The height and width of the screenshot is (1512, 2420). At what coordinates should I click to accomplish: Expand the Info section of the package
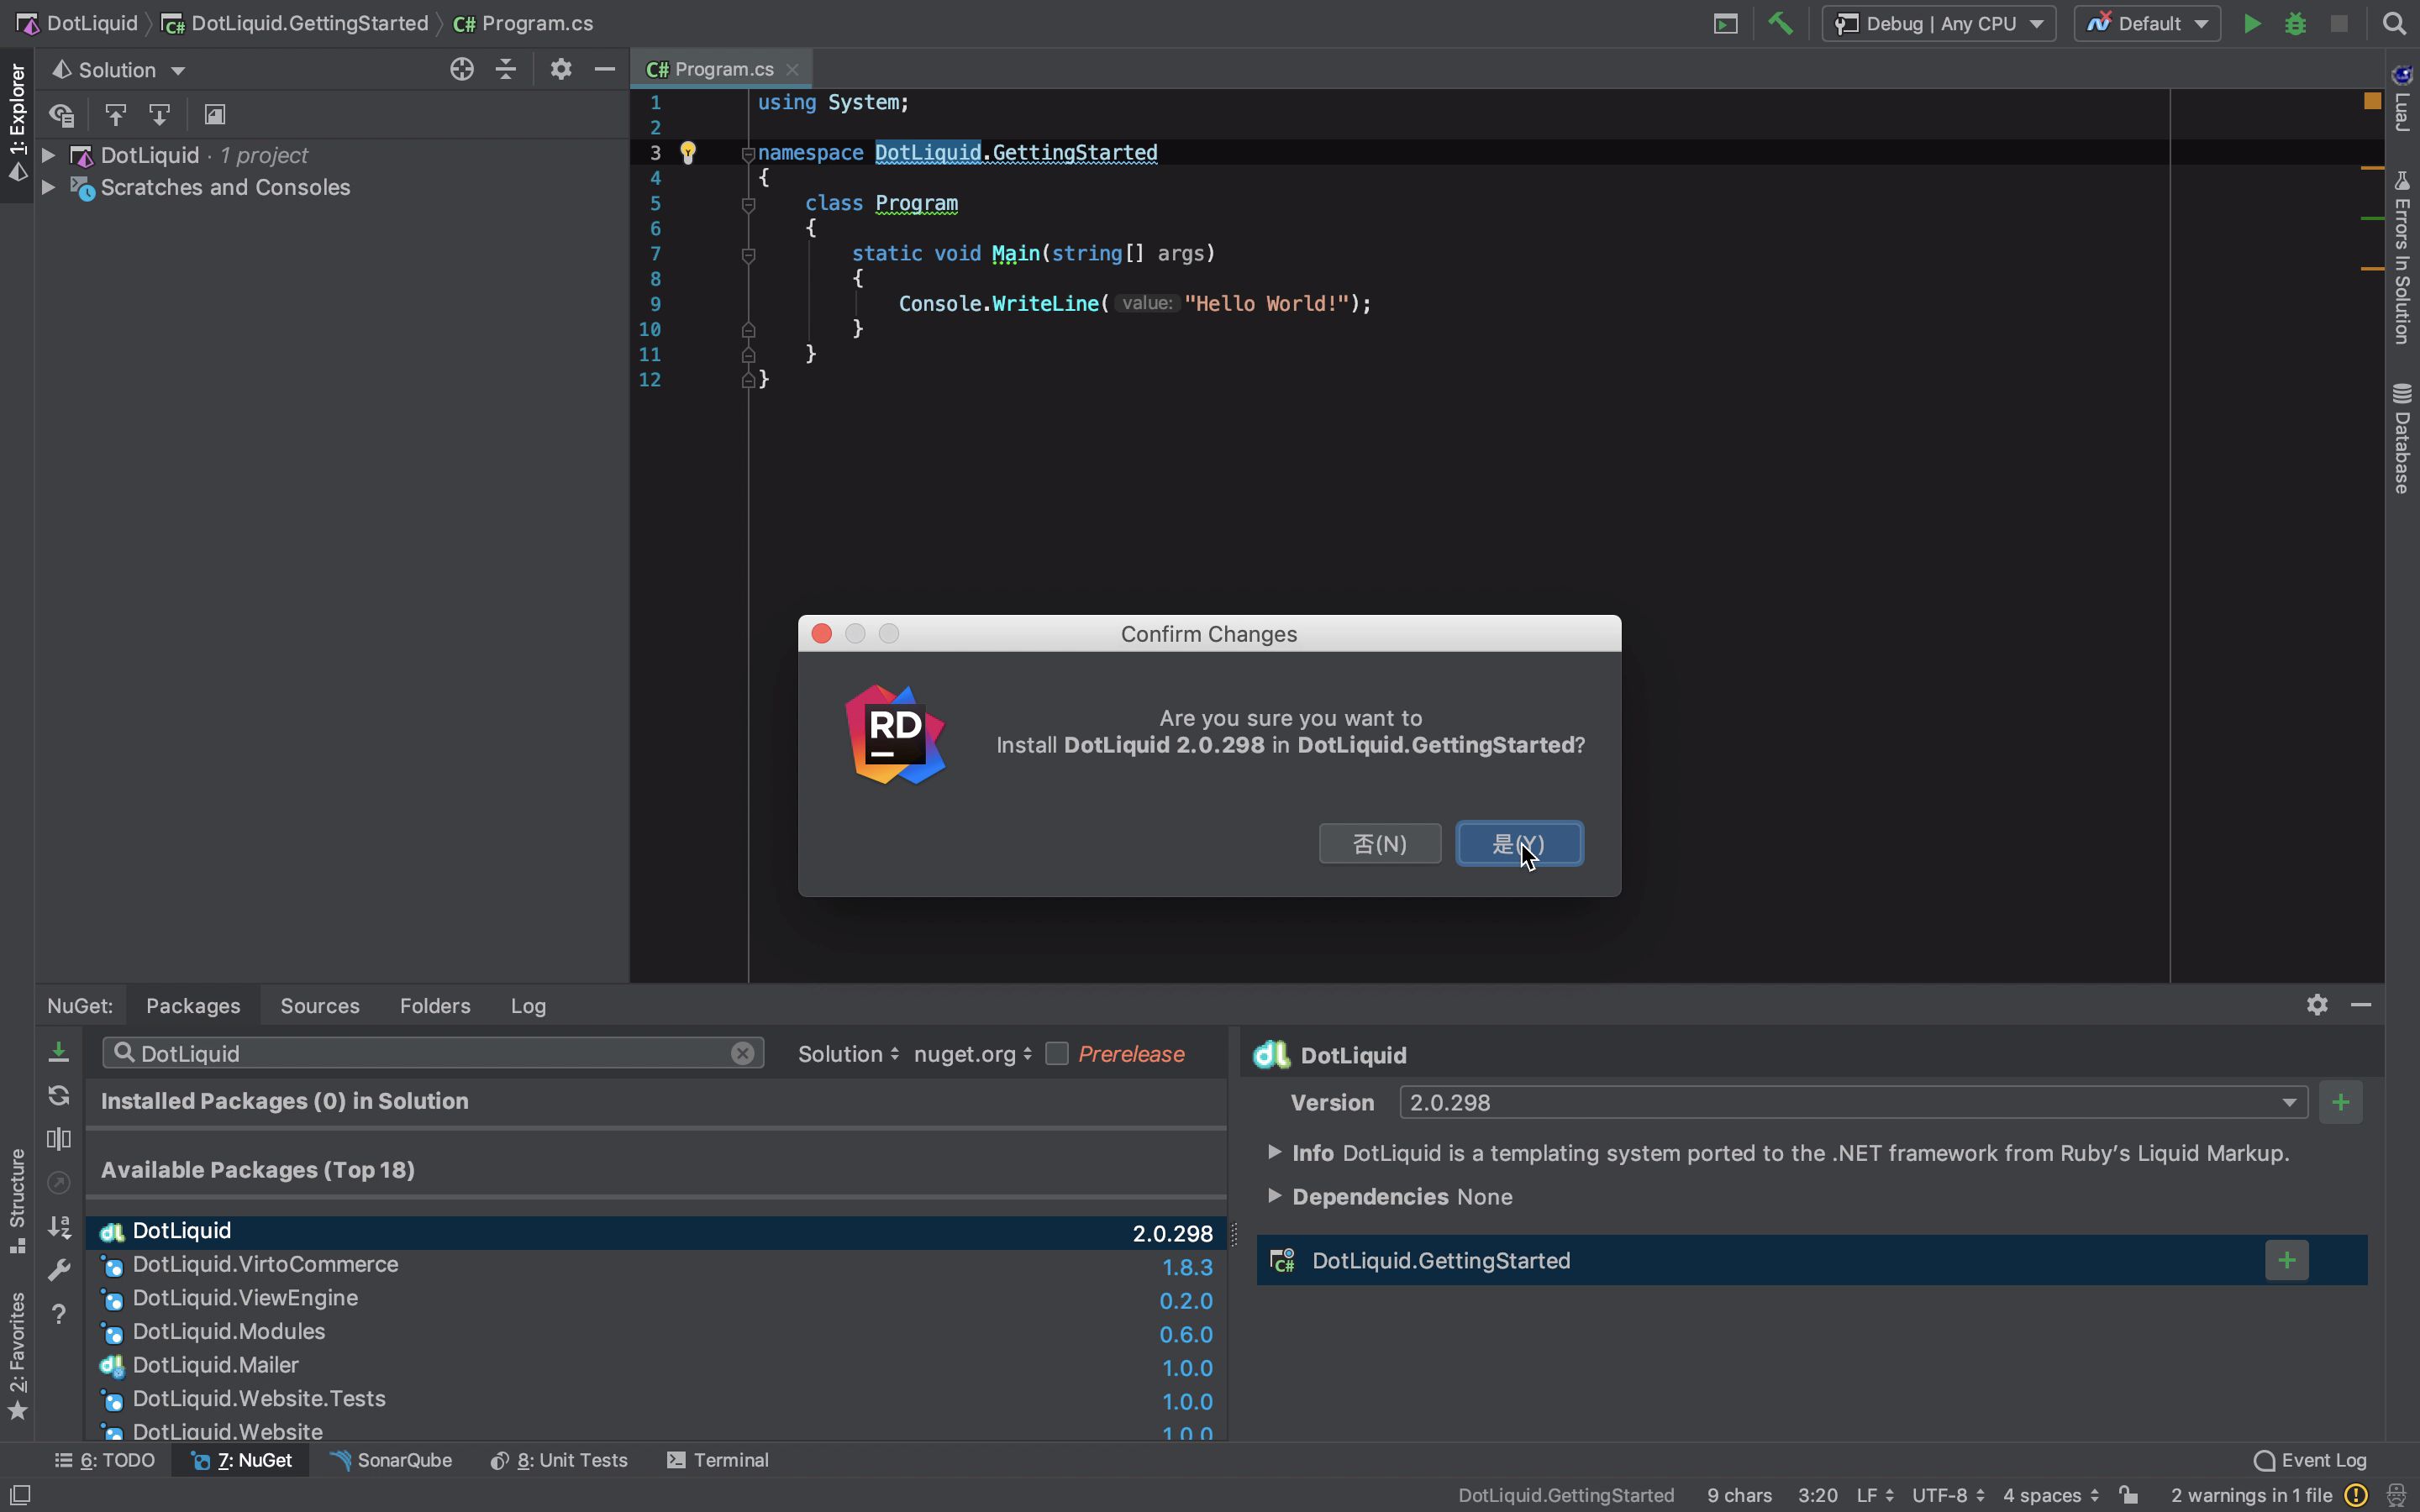coord(1274,1152)
